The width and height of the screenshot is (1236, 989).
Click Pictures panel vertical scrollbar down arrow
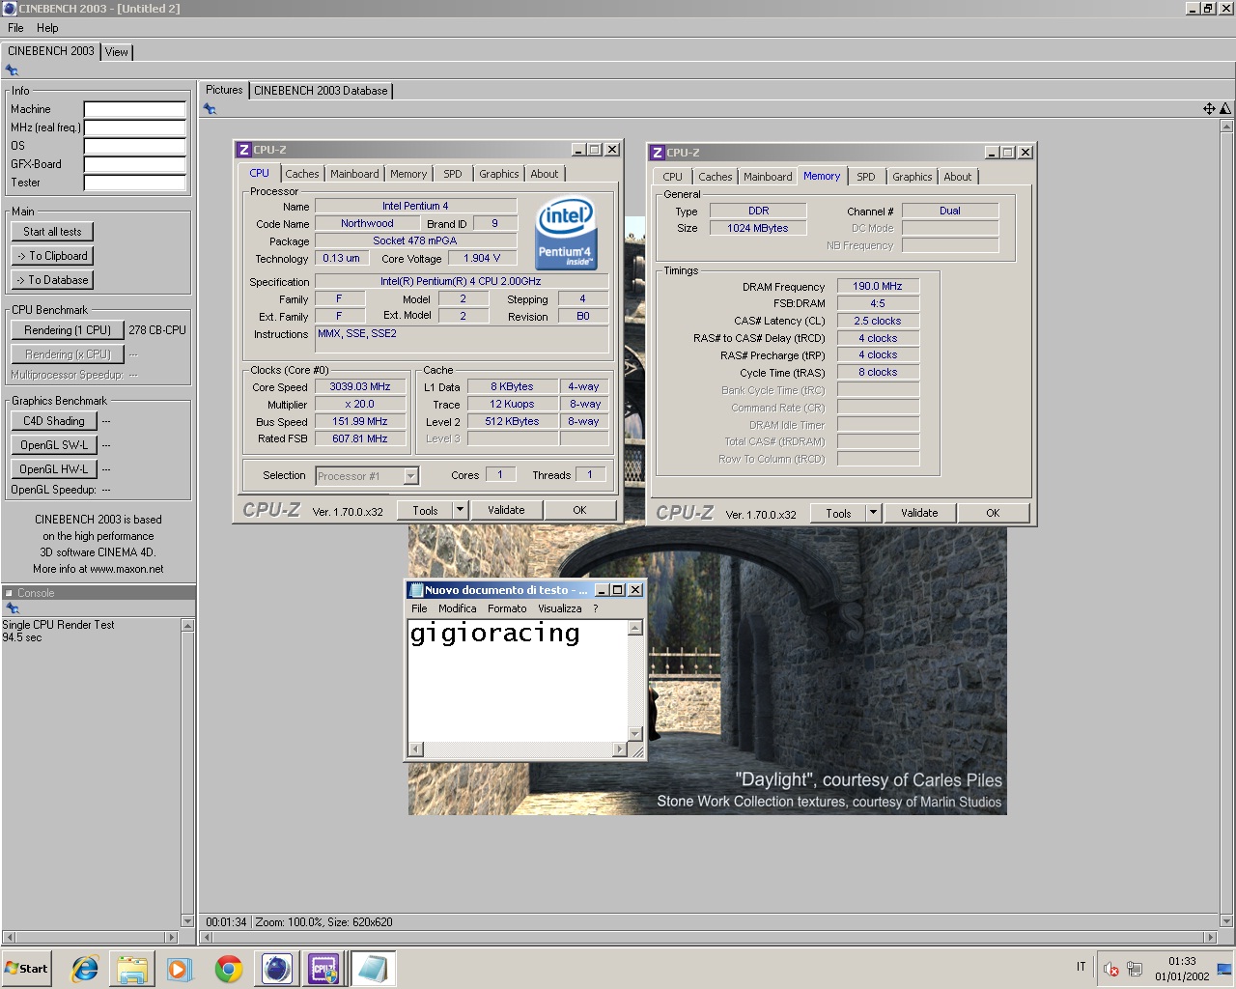1226,920
